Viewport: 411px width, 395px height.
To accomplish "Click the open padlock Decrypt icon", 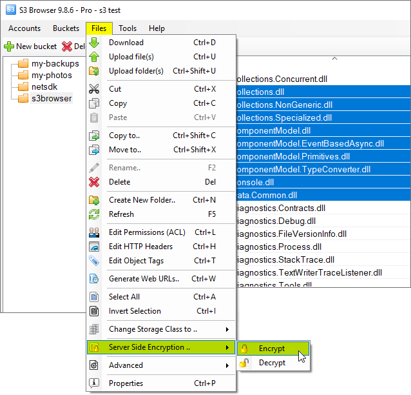I will tap(244, 363).
